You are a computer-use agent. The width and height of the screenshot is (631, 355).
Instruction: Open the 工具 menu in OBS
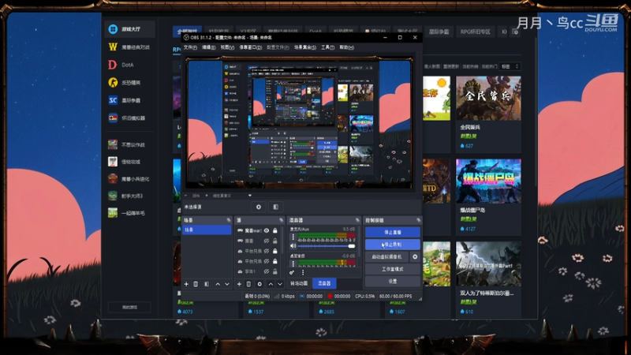click(x=327, y=47)
